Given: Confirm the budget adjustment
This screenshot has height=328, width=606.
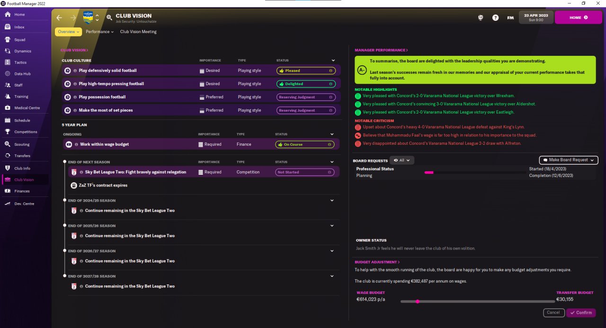Looking at the screenshot, I should click(x=581, y=313).
